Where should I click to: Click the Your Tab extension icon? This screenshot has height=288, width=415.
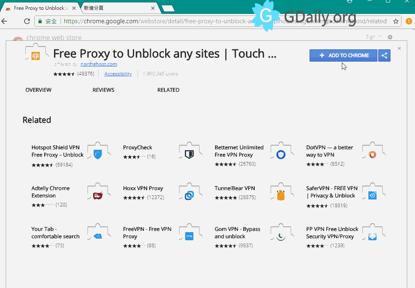[98, 236]
